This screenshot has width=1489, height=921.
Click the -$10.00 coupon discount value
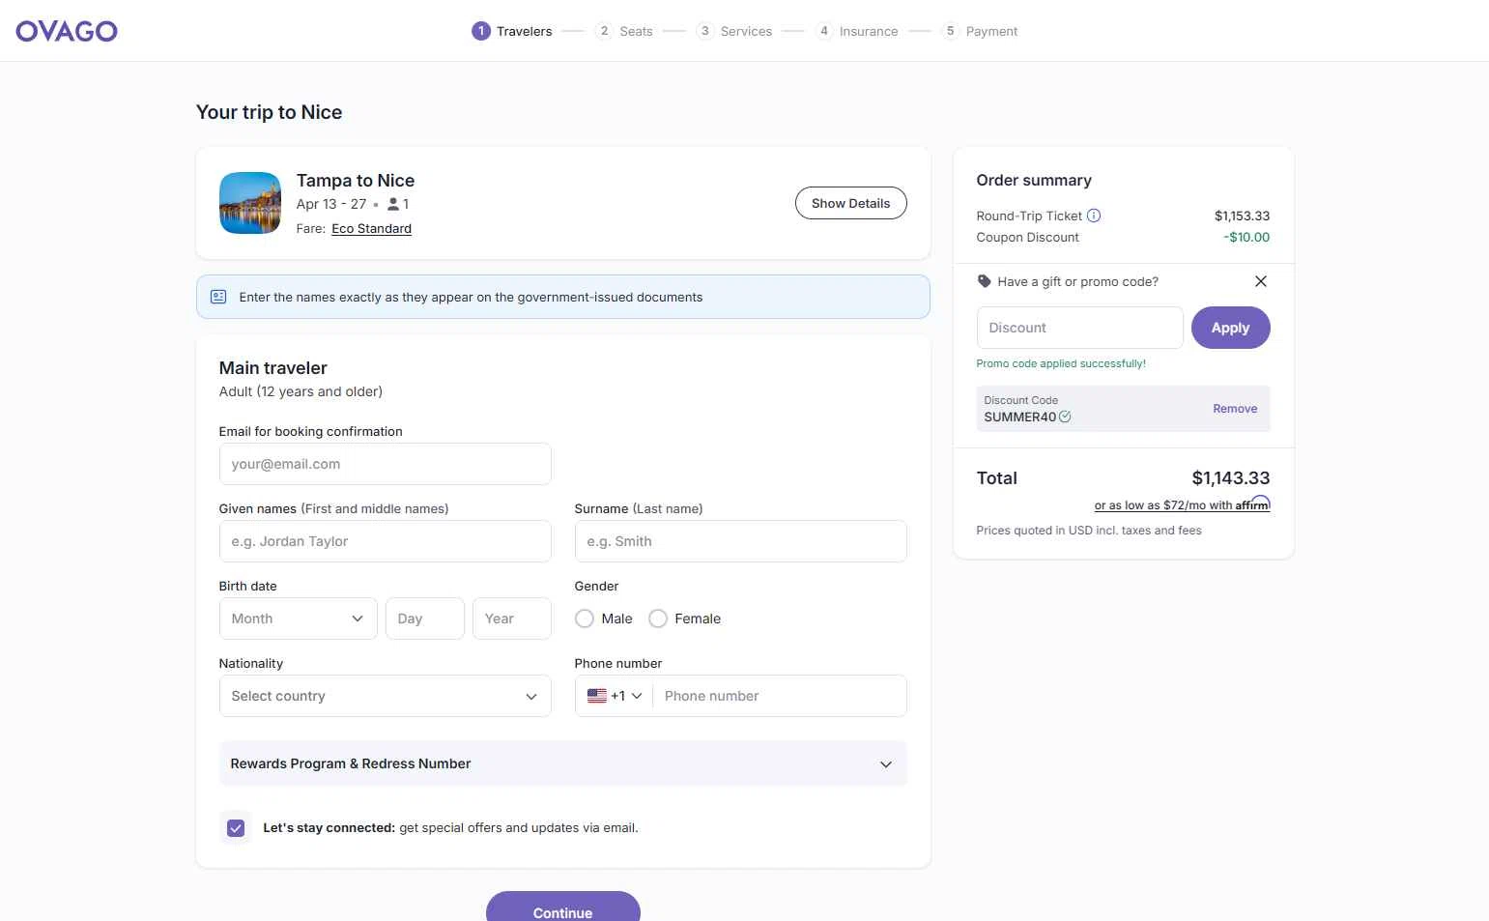(x=1246, y=237)
